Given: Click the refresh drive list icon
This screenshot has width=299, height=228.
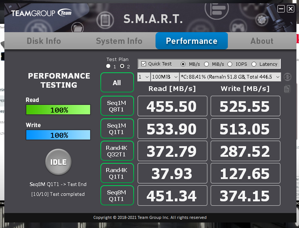Looking at the screenshot, I should click(x=287, y=77).
